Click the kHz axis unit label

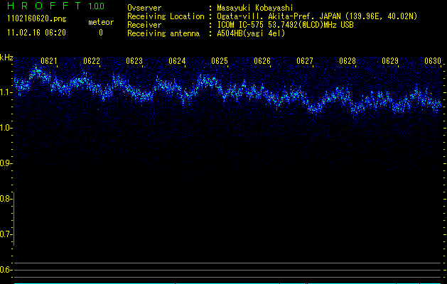point(7,58)
